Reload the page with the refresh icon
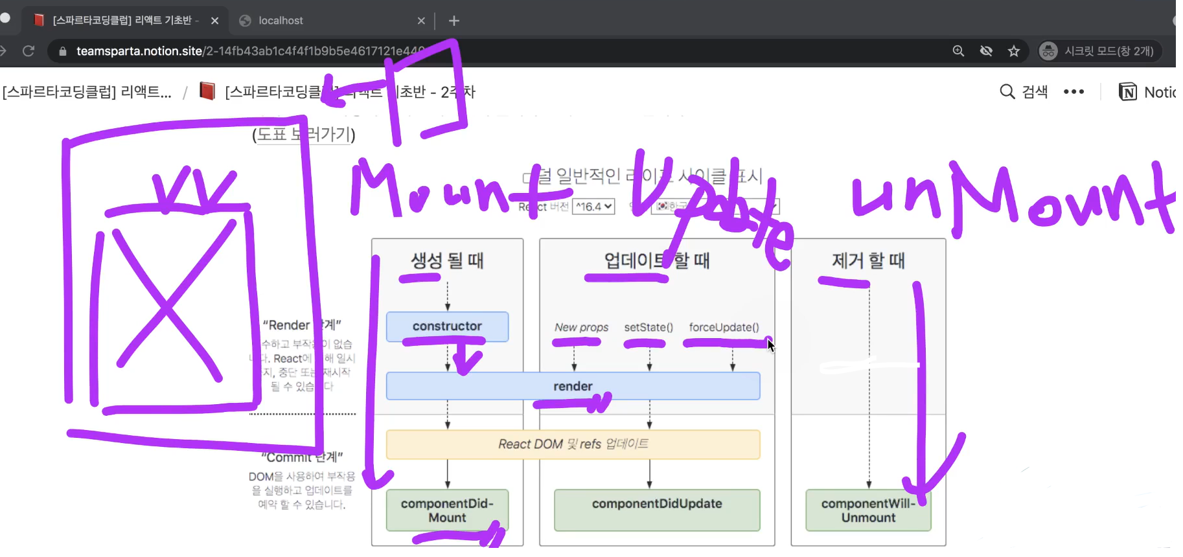 click(29, 51)
